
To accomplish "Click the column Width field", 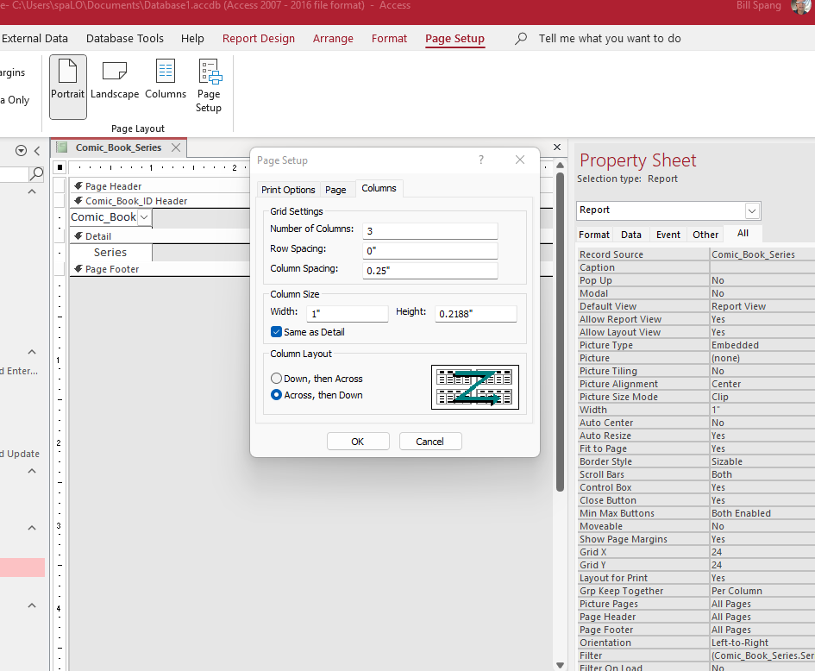I will tap(348, 313).
